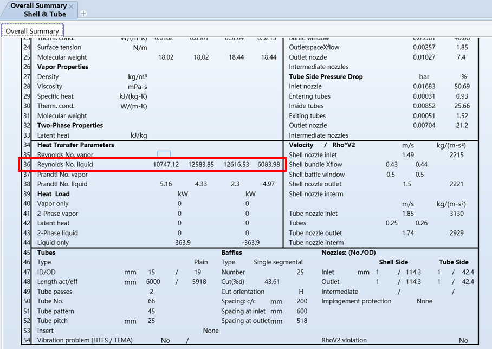Click the Cut orientation label
Viewport: 492px width, 349px height.
point(243,292)
